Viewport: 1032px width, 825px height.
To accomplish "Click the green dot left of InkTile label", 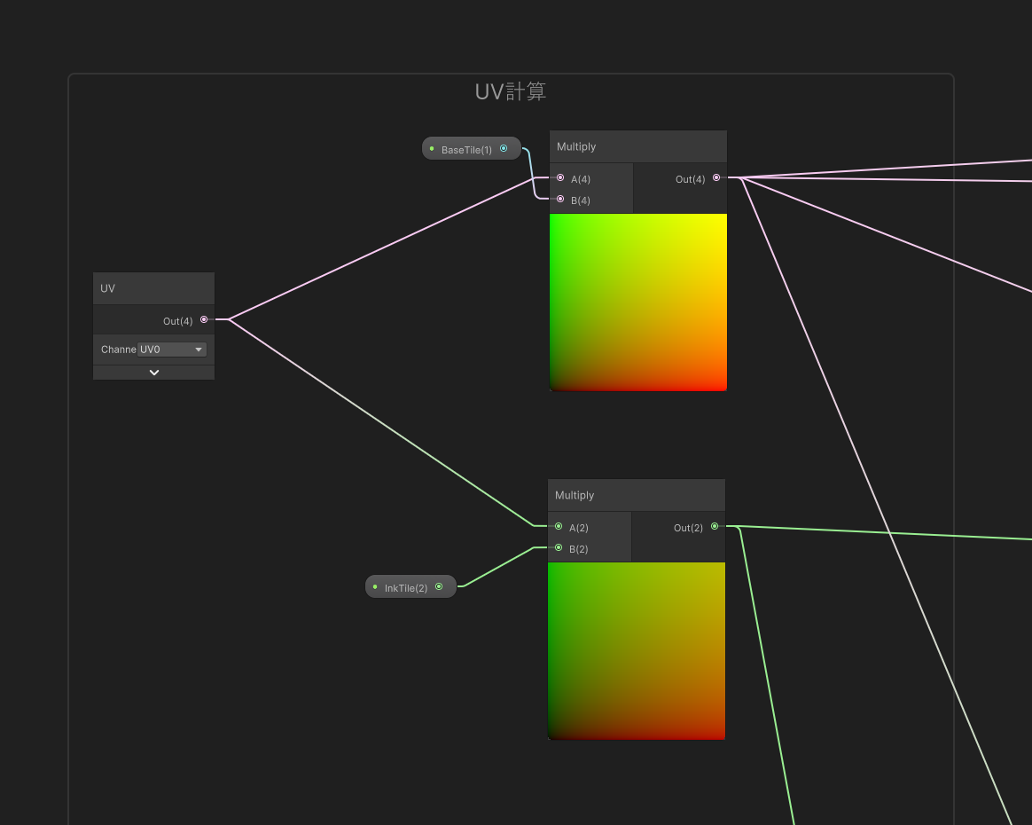I will point(375,586).
